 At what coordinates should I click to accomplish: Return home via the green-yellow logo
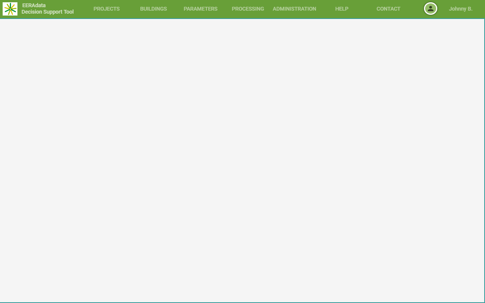10,9
